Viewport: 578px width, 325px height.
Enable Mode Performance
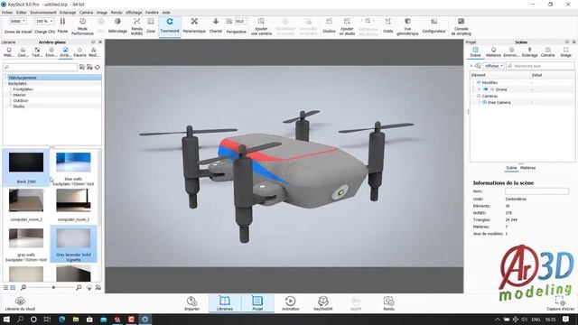coord(82,26)
